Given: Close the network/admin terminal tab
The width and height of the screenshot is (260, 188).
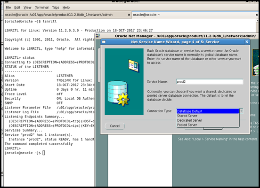Looking at the screenshot, I should click(x=129, y=15).
